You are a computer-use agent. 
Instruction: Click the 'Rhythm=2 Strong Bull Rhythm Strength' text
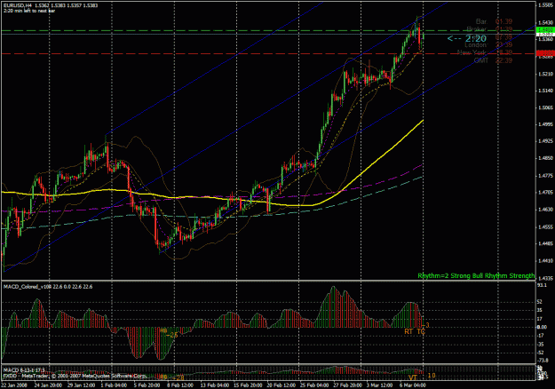click(476, 275)
